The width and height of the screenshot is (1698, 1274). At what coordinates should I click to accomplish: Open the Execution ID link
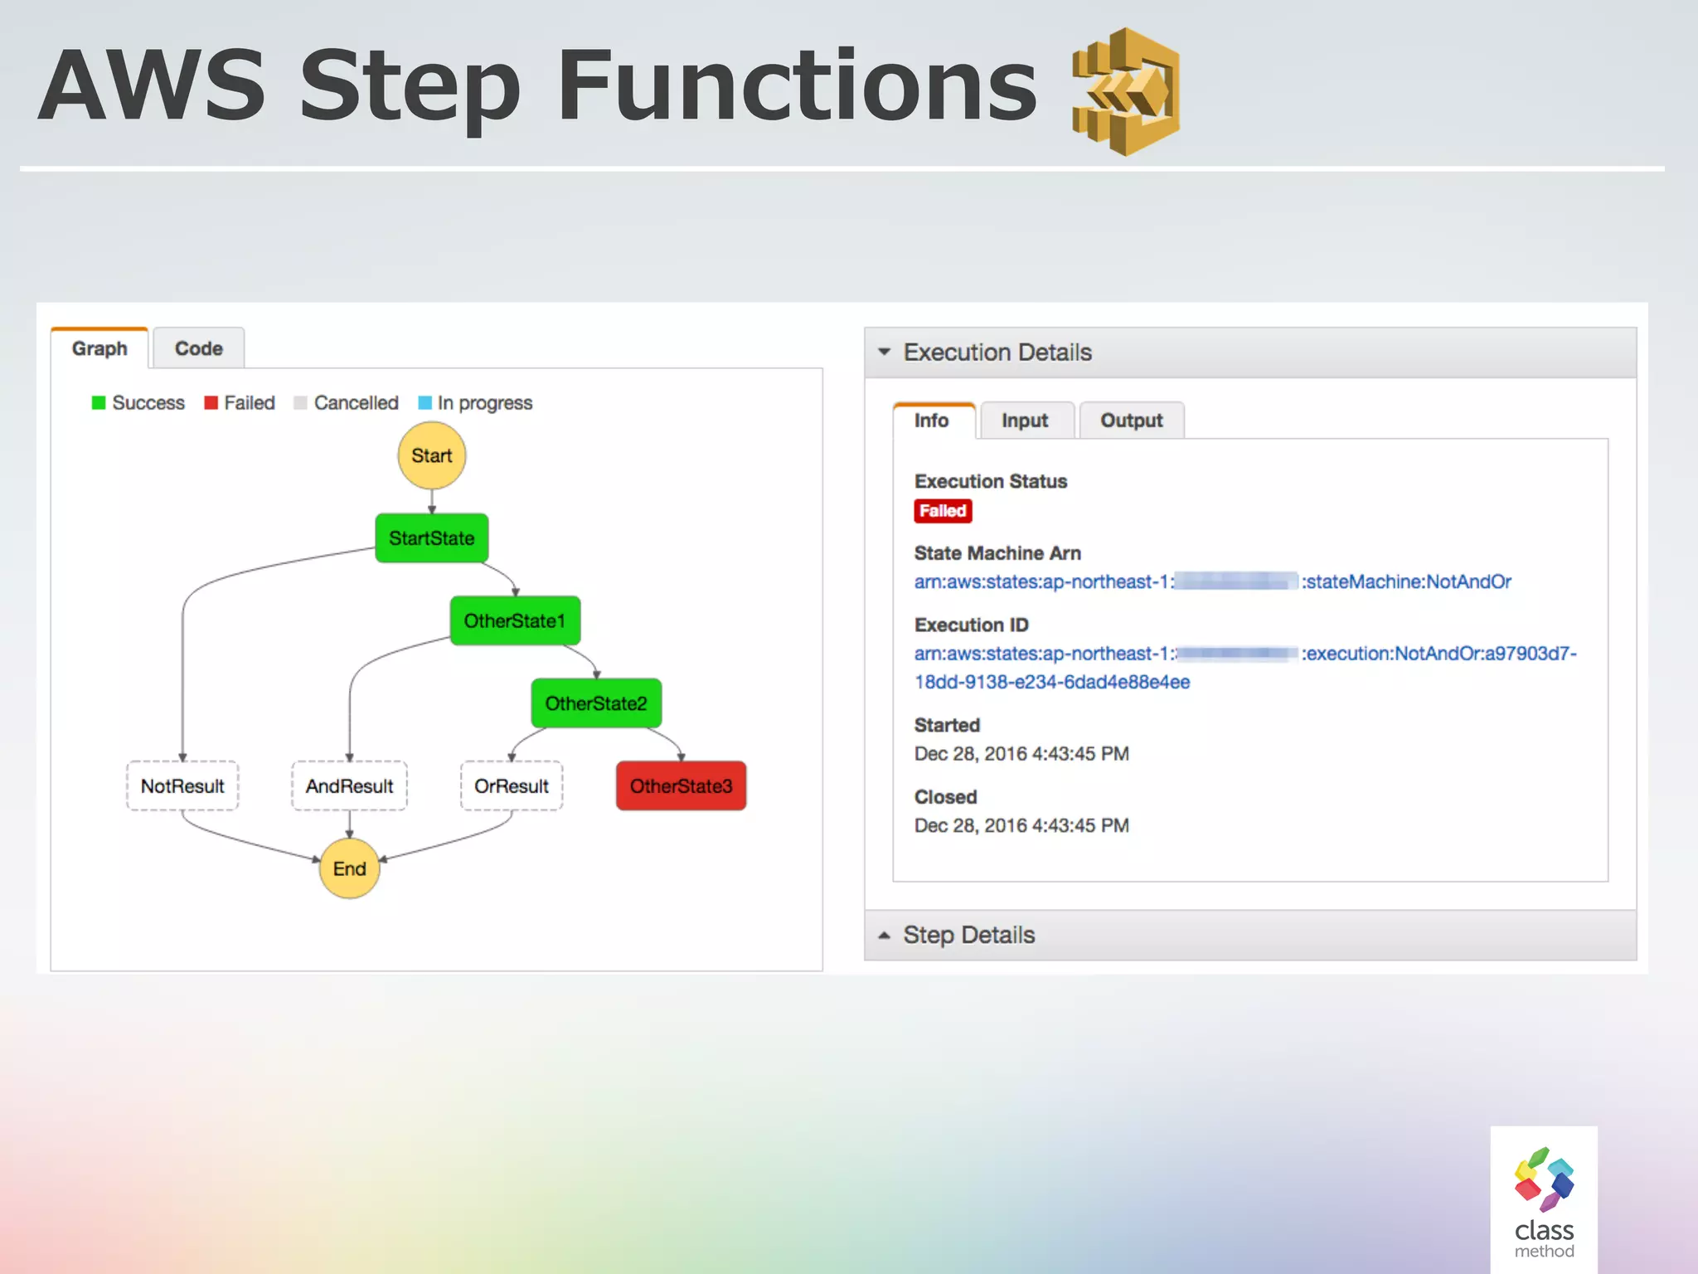pos(1245,668)
